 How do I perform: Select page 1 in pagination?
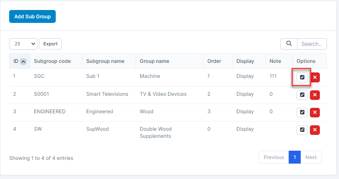pyautogui.click(x=294, y=157)
